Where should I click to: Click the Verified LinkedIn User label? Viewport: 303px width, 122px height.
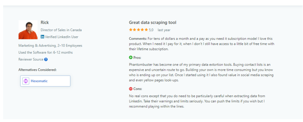click(62, 37)
